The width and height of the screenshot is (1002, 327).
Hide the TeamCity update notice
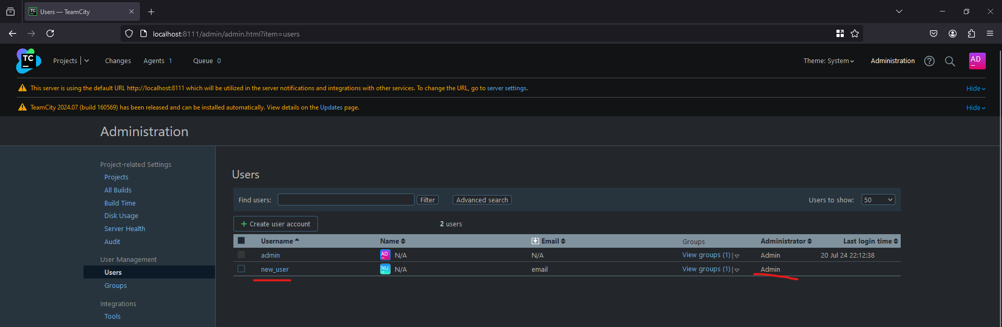[975, 108]
